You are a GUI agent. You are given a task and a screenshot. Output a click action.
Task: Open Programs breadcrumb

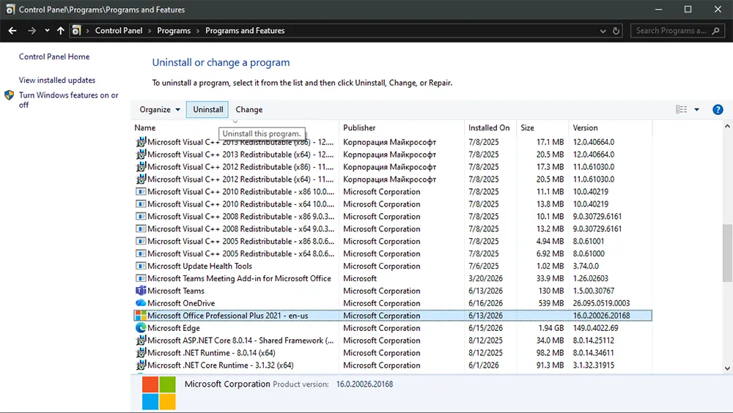174,31
